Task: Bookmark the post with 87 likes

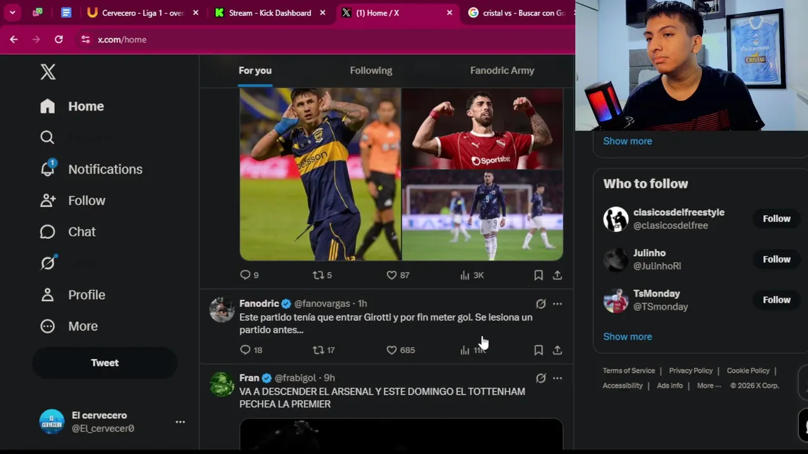Action: pyautogui.click(x=538, y=275)
